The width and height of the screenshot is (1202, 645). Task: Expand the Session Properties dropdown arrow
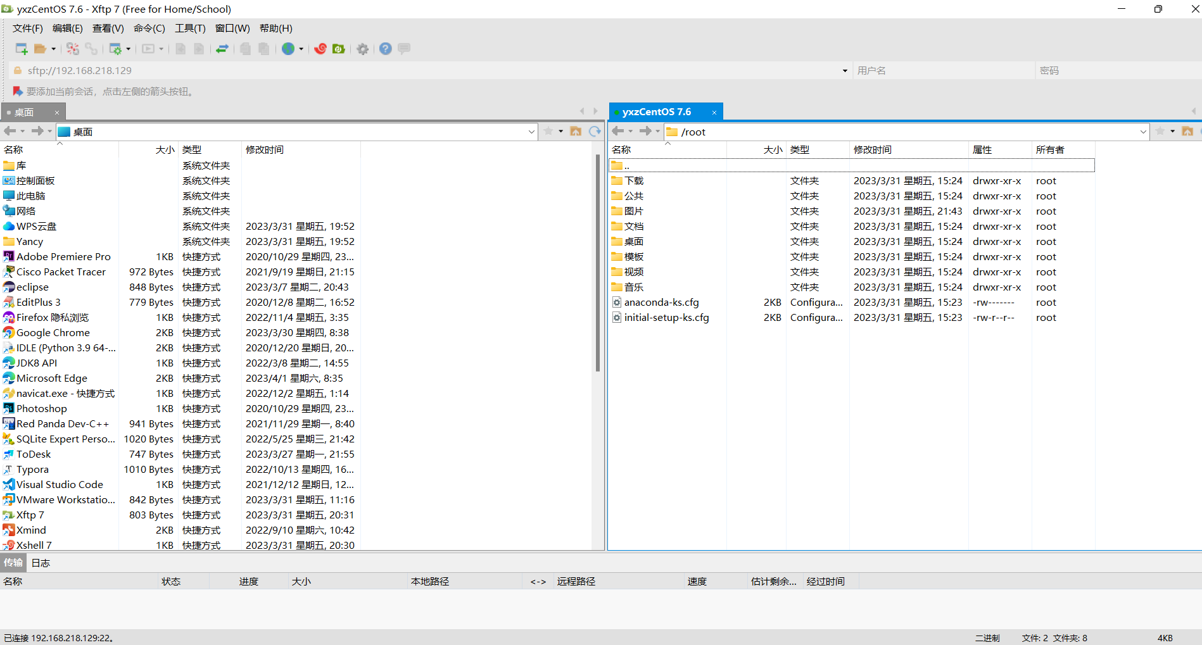pos(129,49)
